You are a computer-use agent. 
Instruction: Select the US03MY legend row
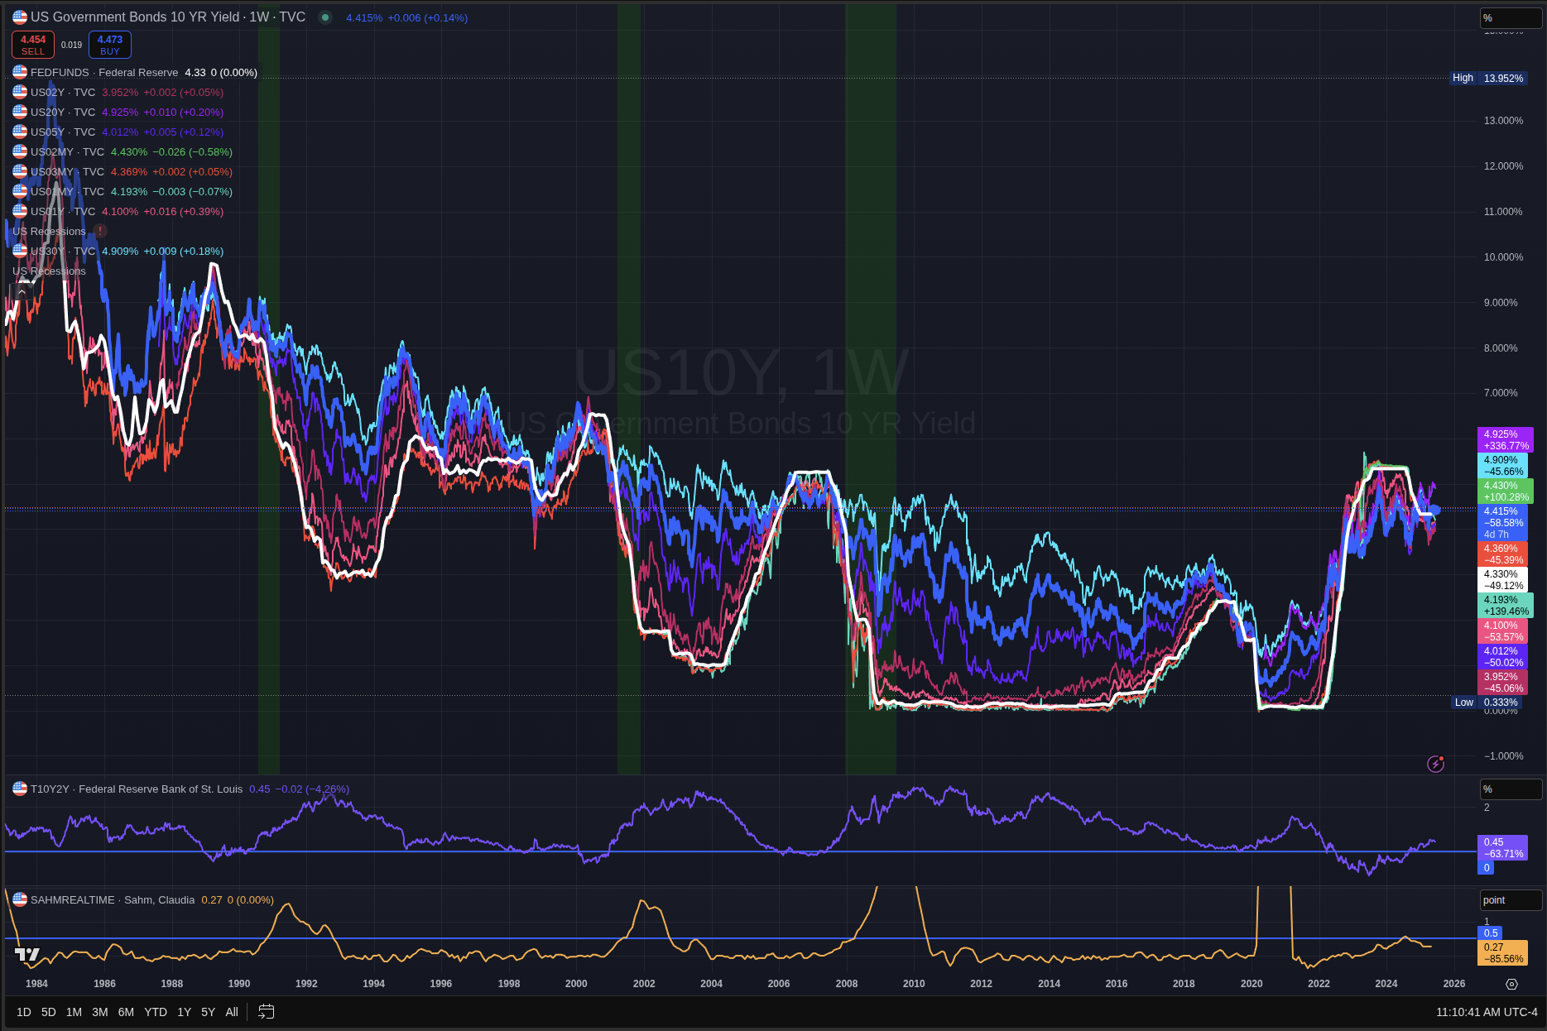coord(123,172)
